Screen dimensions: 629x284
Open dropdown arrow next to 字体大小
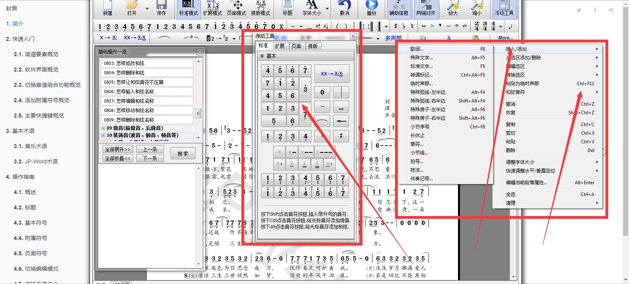(x=327, y=8)
